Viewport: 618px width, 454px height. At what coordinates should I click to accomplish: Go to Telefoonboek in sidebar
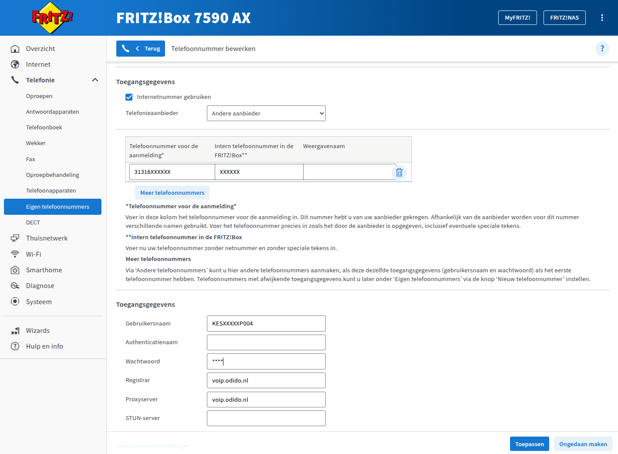(44, 128)
